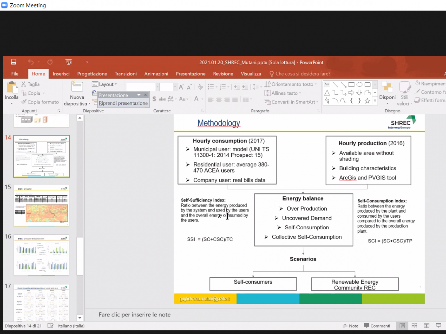Switch to the Transizioni tab
446x334 pixels.
pos(125,74)
